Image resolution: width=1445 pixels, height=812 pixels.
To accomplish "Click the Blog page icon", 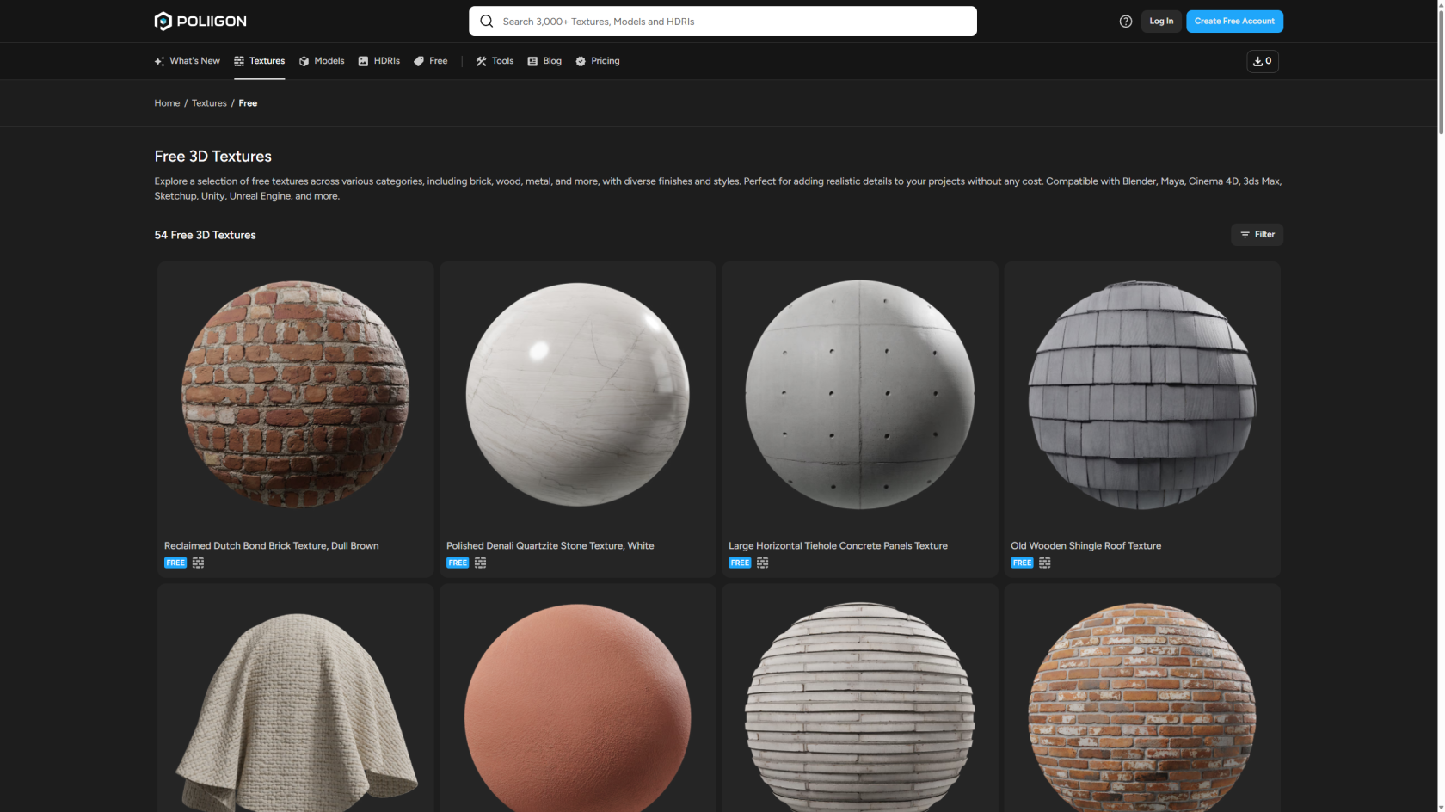I will tap(532, 61).
